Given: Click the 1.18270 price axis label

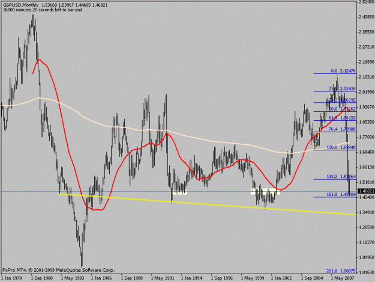Looking at the screenshot, I should coord(367,242).
